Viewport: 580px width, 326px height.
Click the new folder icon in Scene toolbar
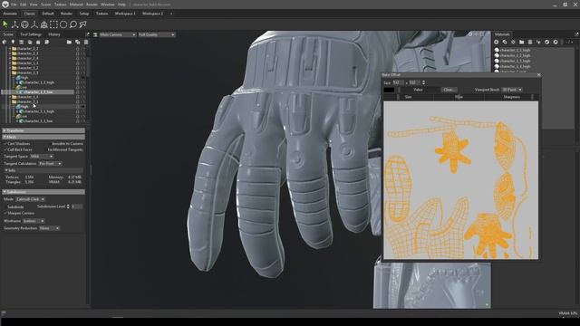(x=69, y=43)
